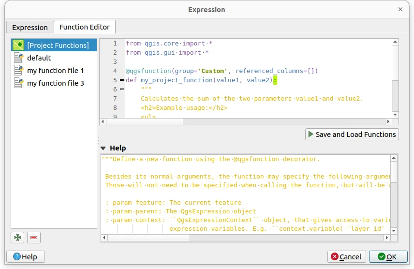
Task: Click inside the code editor on line 3
Action: tap(242, 62)
